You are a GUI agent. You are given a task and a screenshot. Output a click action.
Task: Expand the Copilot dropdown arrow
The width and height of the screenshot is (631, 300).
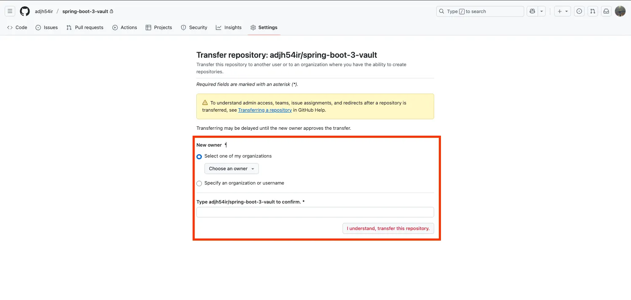click(542, 11)
